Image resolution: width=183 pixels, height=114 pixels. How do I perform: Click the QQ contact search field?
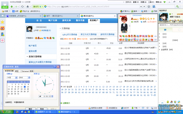(x=171, y=25)
